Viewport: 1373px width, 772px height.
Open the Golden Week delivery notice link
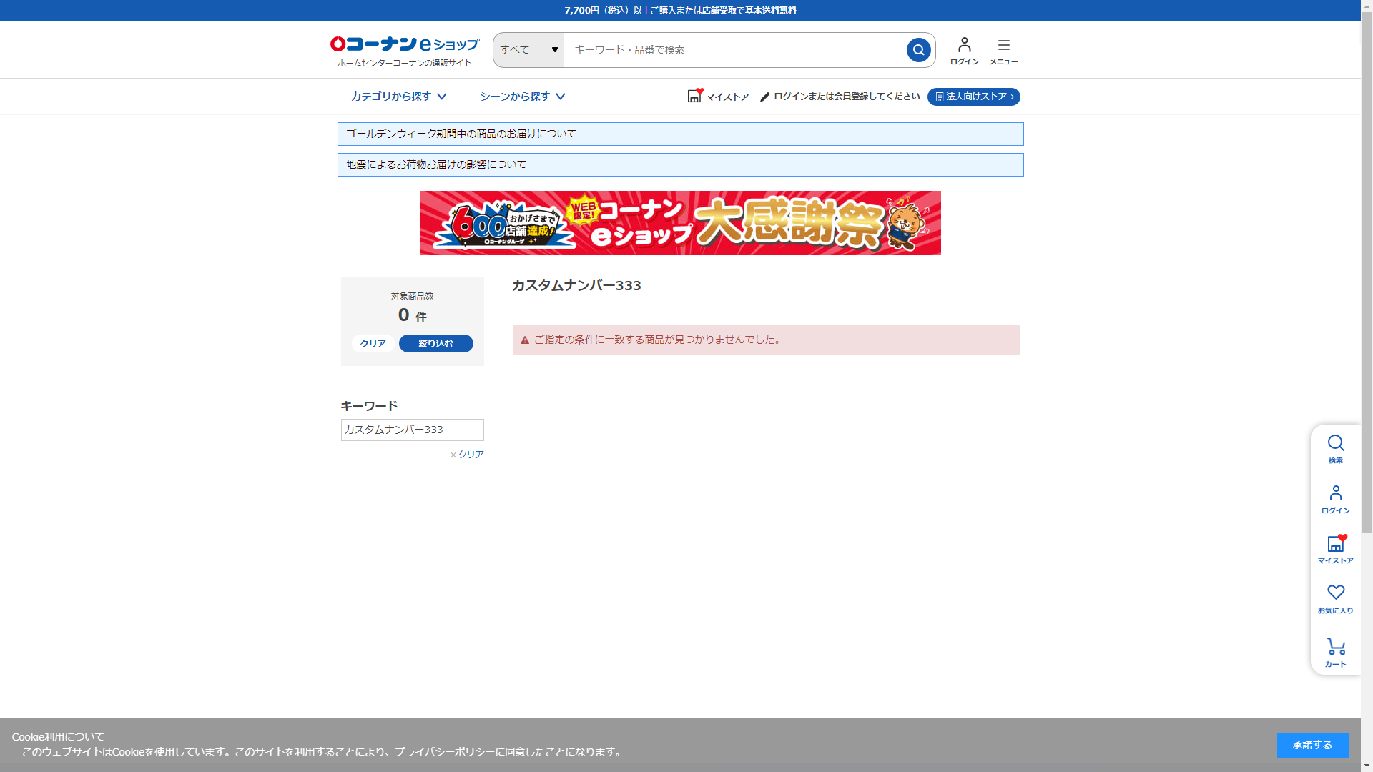(x=461, y=134)
